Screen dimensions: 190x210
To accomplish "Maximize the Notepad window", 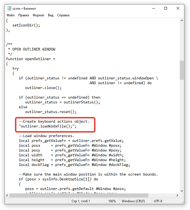I will point(166,8).
